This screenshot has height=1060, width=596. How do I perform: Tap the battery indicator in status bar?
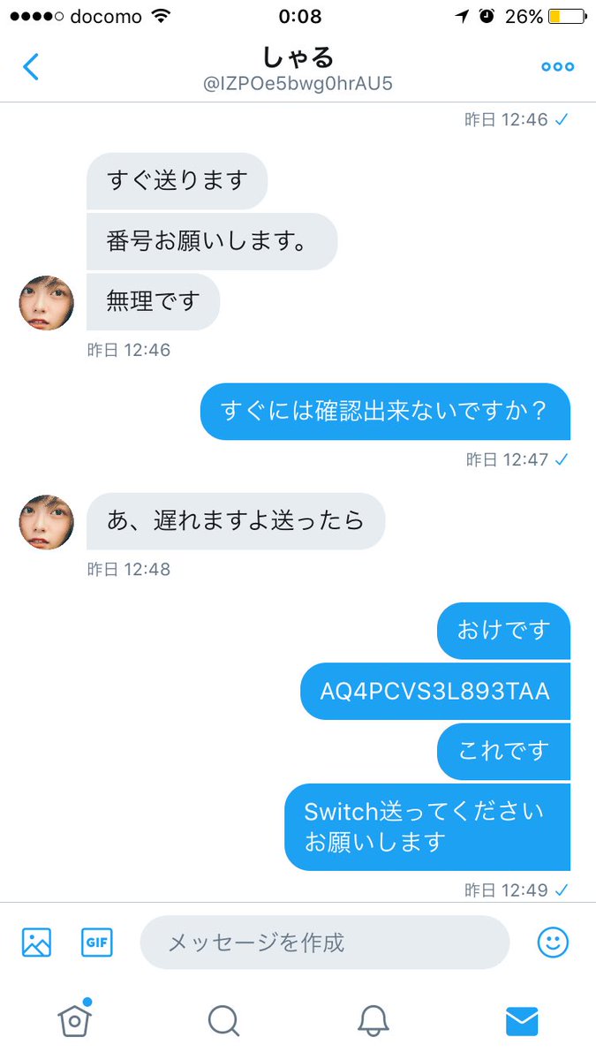click(566, 17)
